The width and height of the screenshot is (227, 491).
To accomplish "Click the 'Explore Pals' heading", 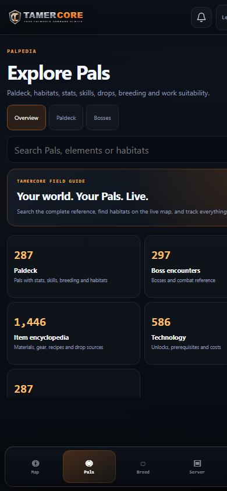I will coord(59,73).
